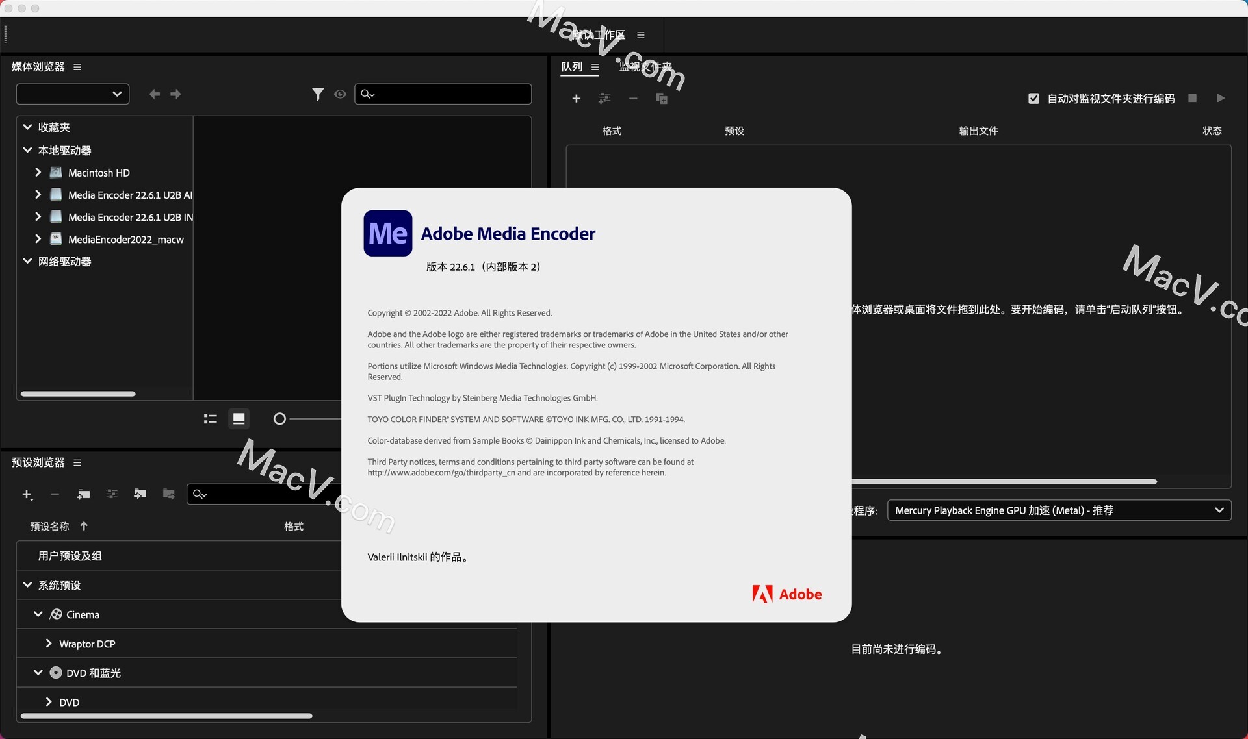Export presets in the Preset Browser
This screenshot has height=739, width=1248.
pos(168,495)
